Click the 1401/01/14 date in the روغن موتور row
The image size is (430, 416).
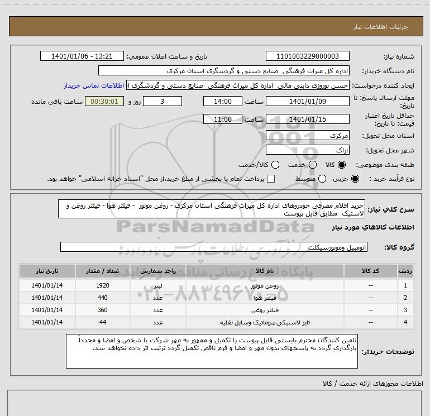pyautogui.click(x=47, y=285)
